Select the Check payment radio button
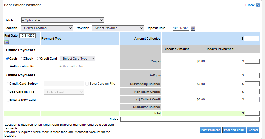The width and height of the screenshot is (265, 139). (x=22, y=59)
